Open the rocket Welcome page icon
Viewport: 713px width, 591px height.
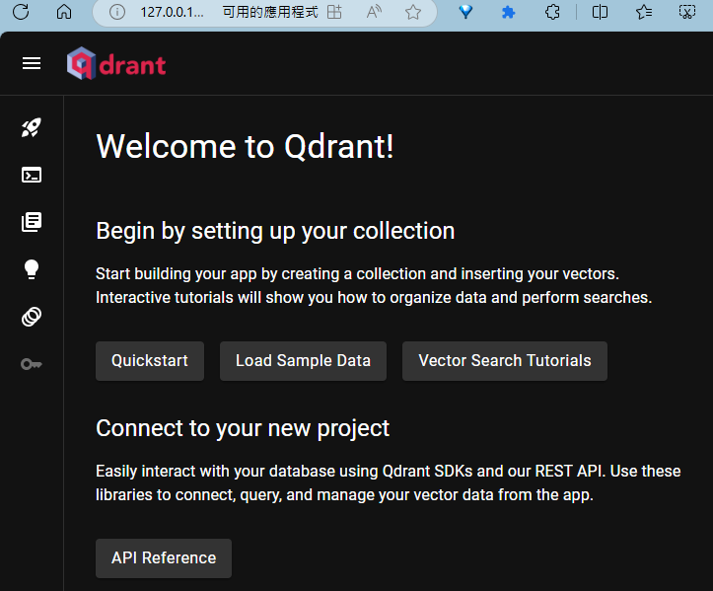32,127
